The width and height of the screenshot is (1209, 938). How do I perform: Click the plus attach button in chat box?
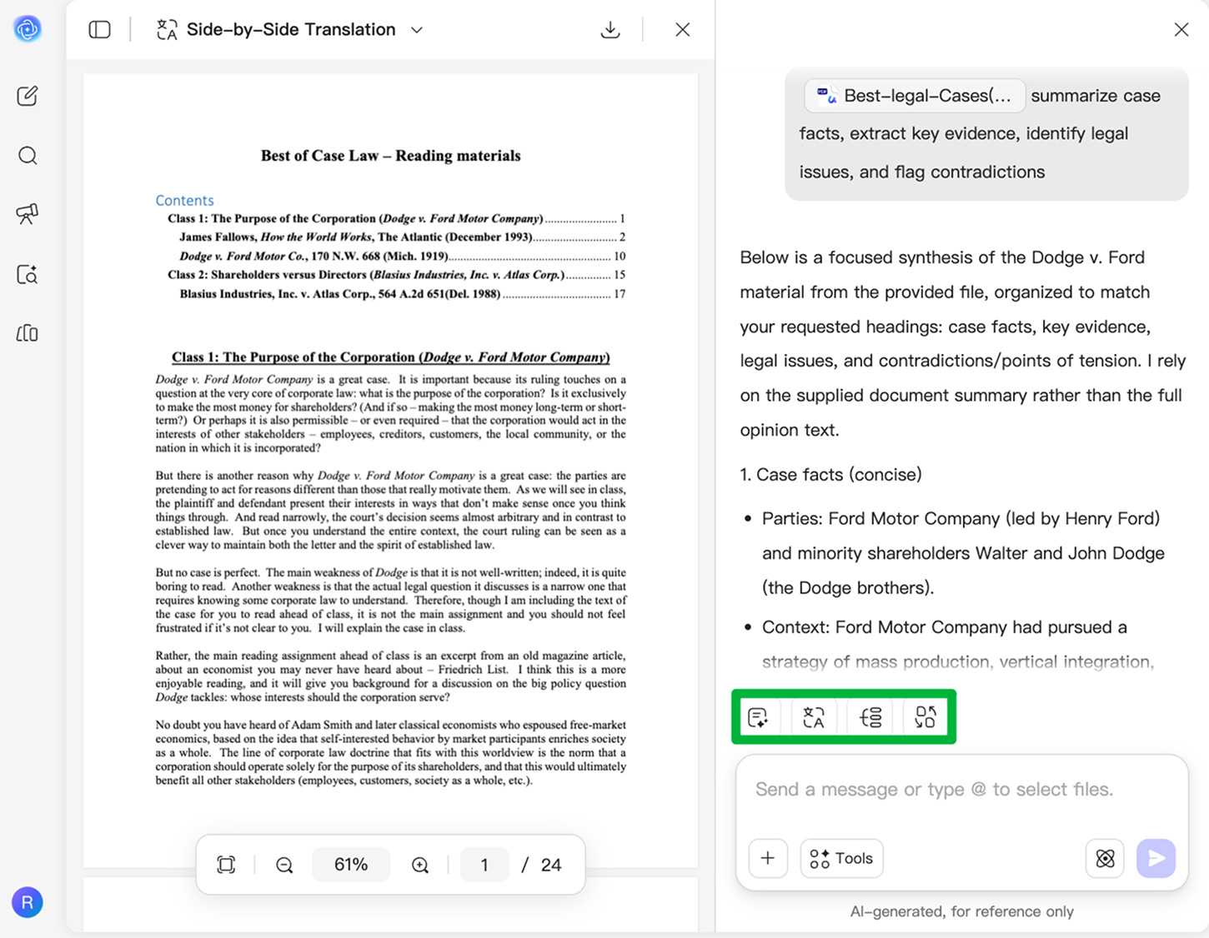(768, 858)
